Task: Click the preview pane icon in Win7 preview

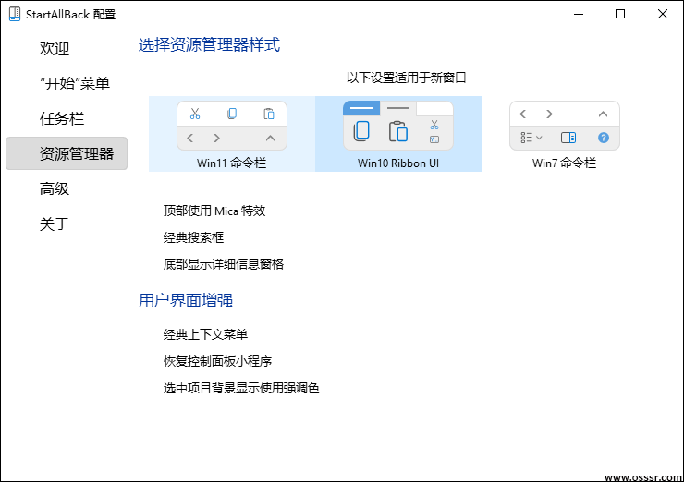Action: (x=568, y=138)
